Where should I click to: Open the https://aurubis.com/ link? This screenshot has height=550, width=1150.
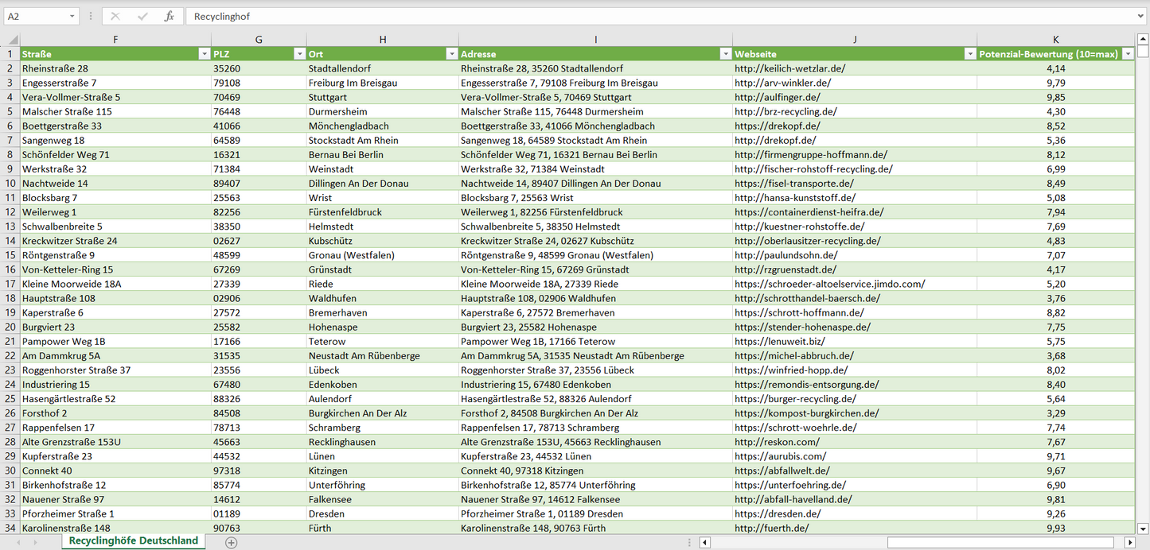pos(780,456)
